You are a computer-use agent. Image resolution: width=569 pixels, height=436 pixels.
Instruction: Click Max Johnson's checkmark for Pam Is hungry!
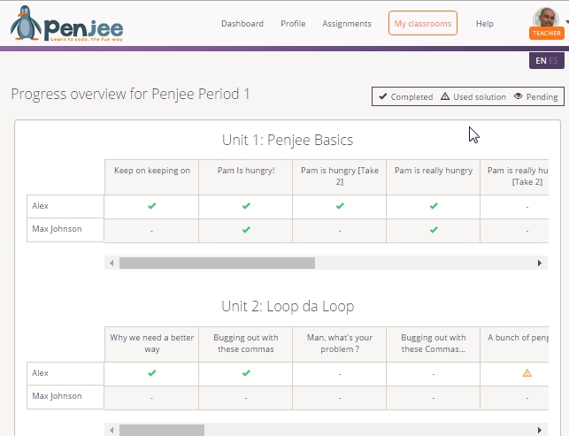(x=246, y=230)
